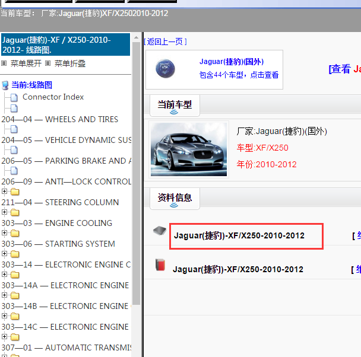Click the 当前车型 status line at top
This screenshot has width=361, height=357.
coord(84,13)
